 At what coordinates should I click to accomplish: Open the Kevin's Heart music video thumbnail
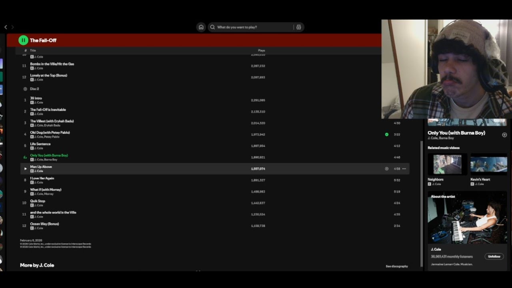489,164
